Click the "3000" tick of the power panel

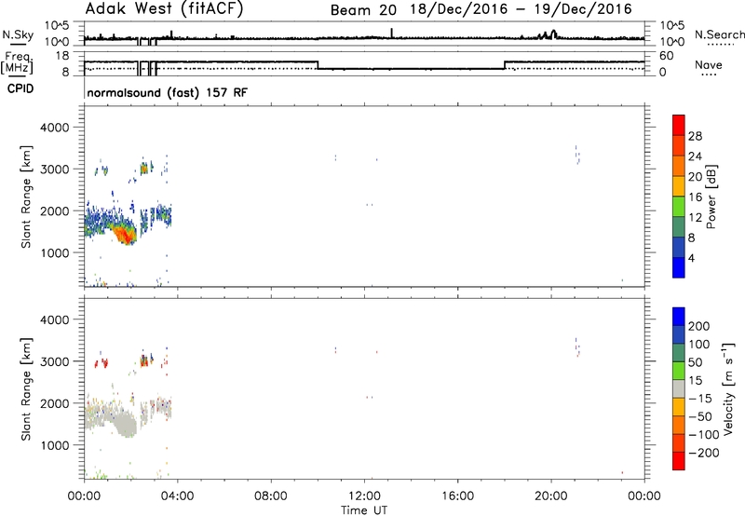point(55,170)
